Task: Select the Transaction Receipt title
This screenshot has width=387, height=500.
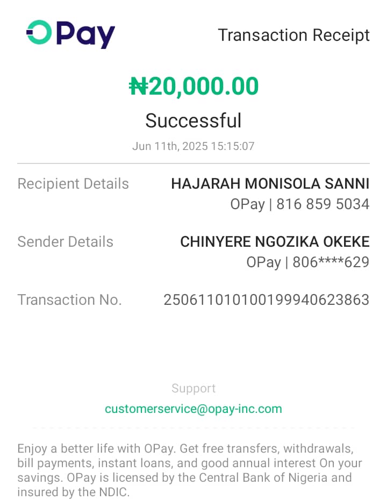Action: point(293,35)
